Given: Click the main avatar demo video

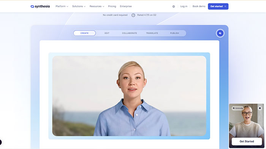Looking at the screenshot, I should [129, 96].
